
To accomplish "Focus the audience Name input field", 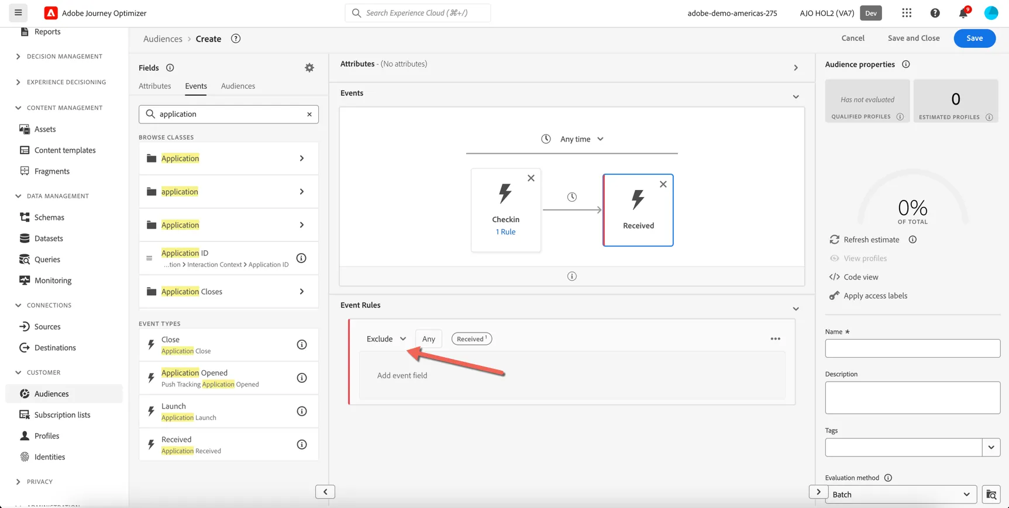I will [x=912, y=348].
